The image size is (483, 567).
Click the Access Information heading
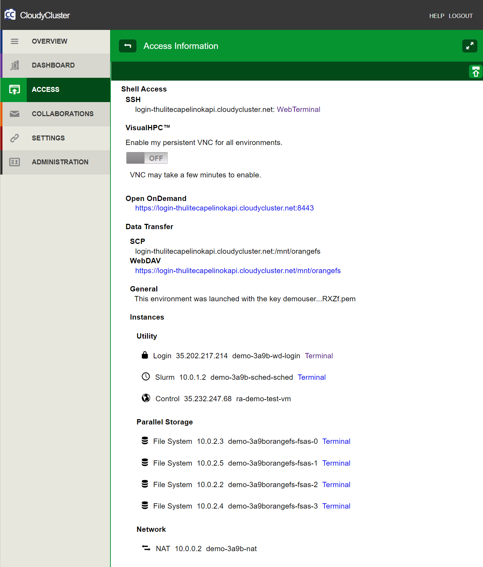coord(181,46)
